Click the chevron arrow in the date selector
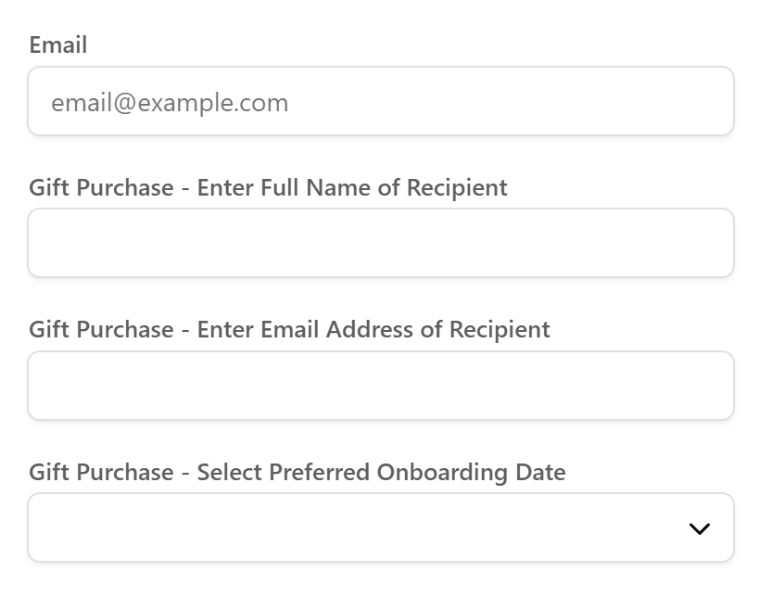 [700, 528]
